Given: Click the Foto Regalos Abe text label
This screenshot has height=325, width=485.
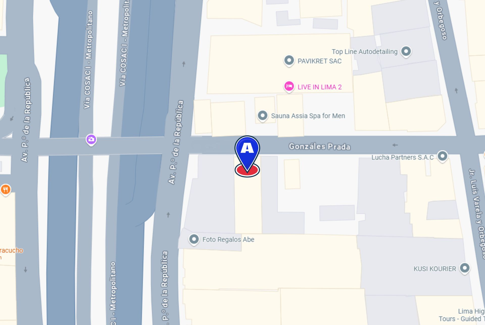Looking at the screenshot, I should click(x=228, y=240).
